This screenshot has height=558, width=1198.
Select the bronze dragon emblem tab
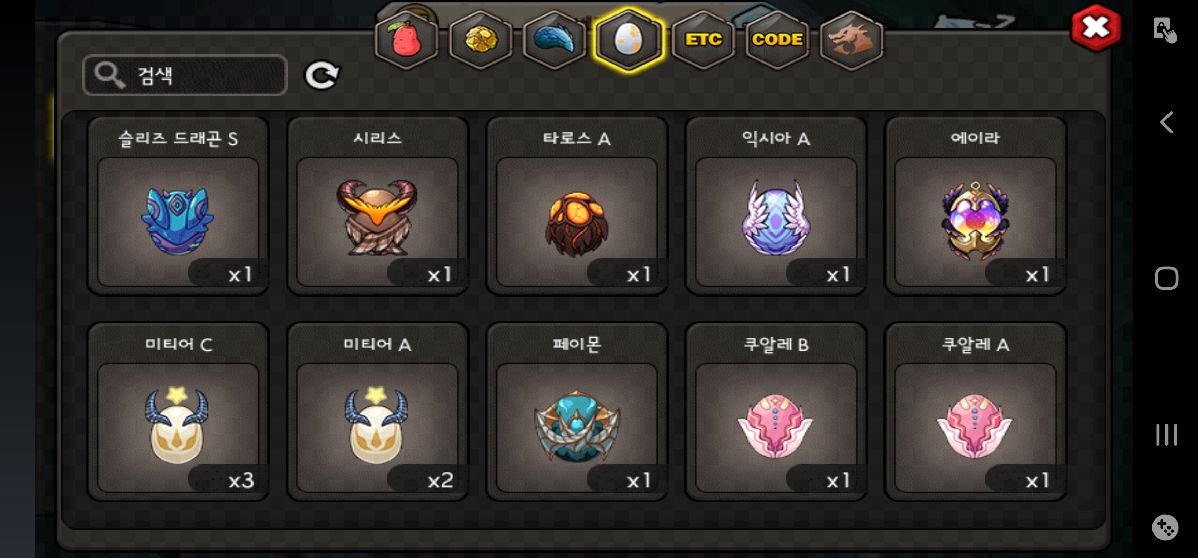tap(851, 39)
